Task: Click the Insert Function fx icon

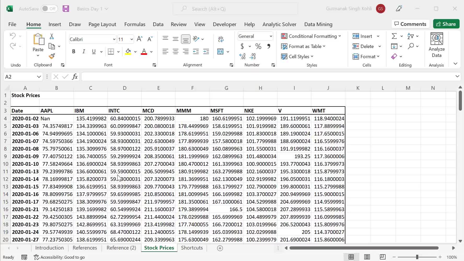Action: click(x=75, y=76)
